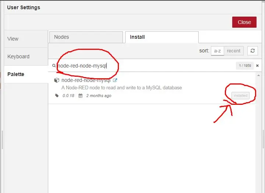Click the node-red-node-mysql module name
The width and height of the screenshot is (265, 193).
pos(86,80)
